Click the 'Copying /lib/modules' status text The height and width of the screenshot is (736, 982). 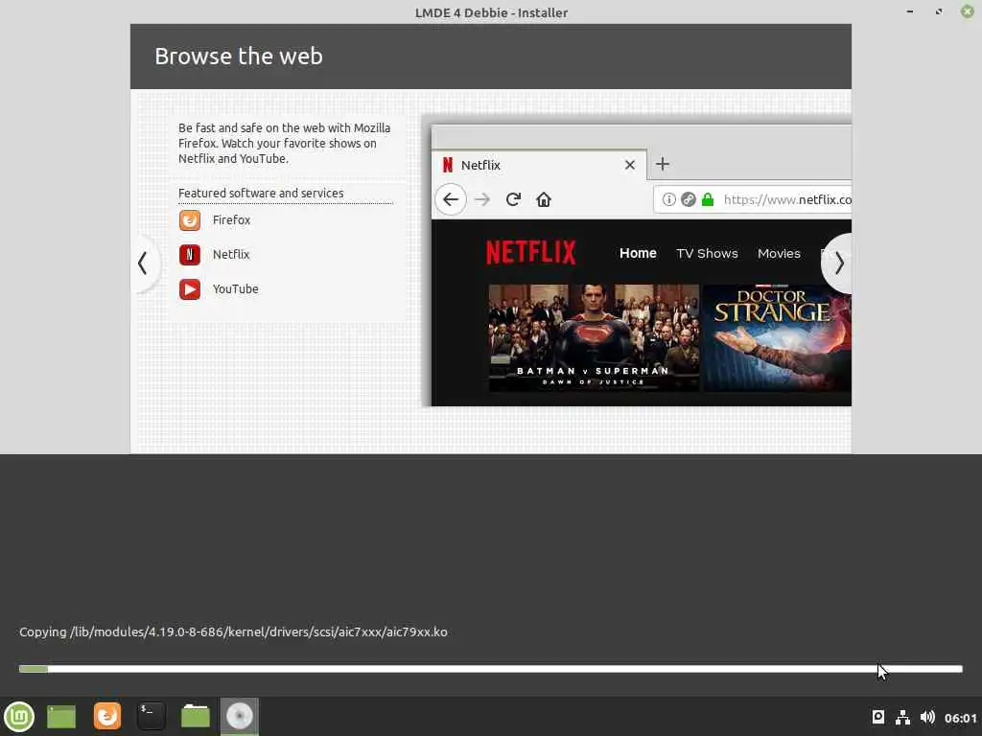pyautogui.click(x=233, y=632)
